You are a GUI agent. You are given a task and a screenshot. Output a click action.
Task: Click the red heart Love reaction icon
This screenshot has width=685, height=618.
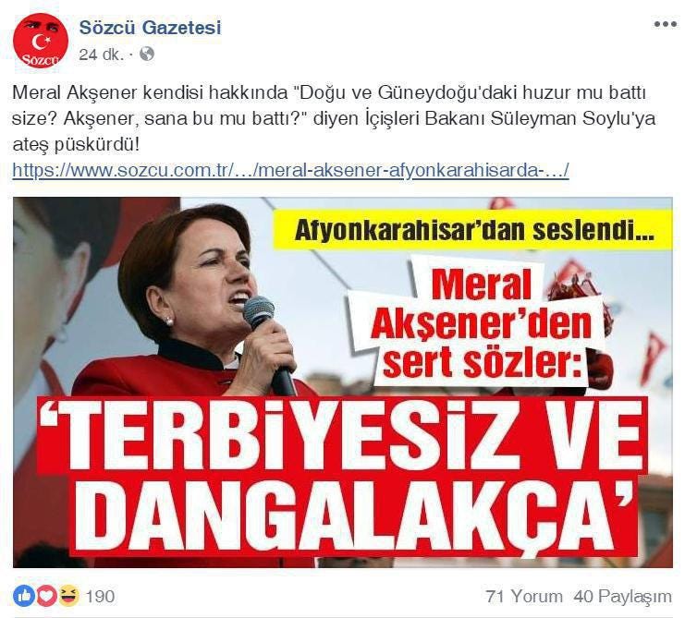coord(47,596)
